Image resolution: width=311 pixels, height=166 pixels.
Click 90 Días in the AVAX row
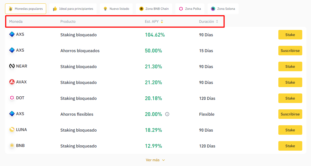click(x=206, y=83)
